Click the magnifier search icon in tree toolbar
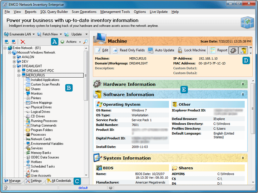The image size is (258, 193). coord(85,42)
